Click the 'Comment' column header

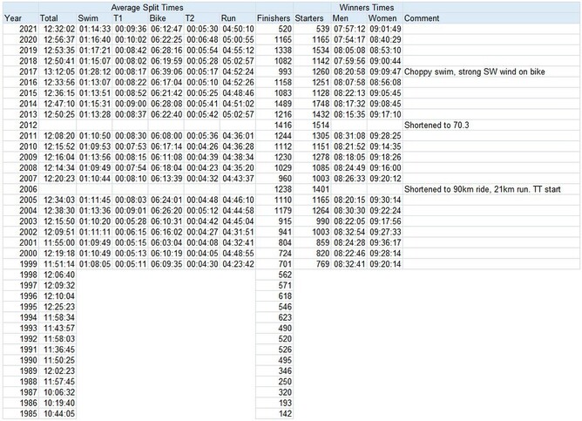pos(423,17)
